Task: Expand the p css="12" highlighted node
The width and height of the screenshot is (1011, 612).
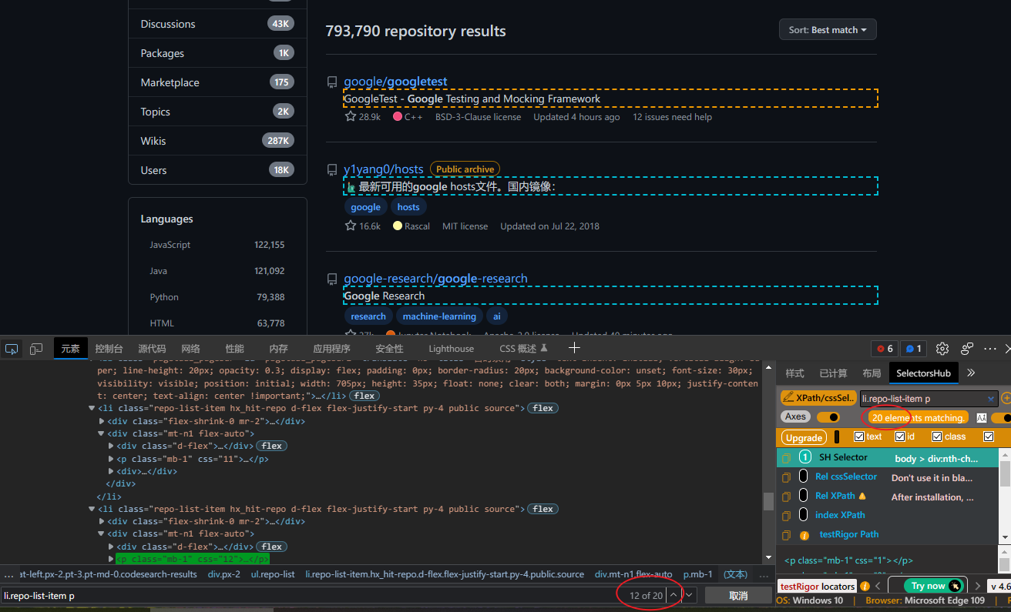Action: click(x=112, y=559)
